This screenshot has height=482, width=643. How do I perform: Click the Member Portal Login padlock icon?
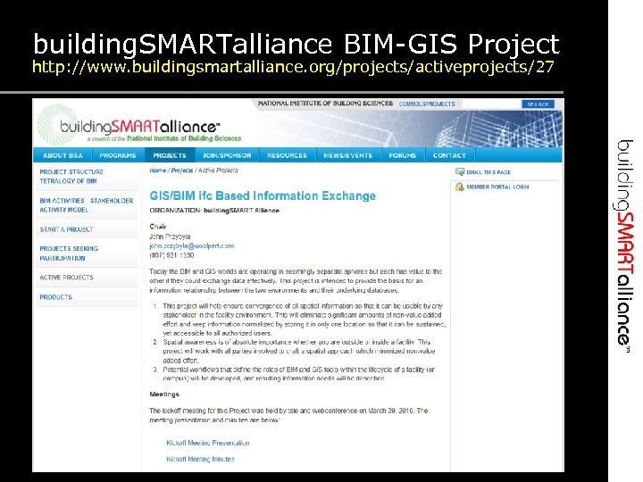click(x=460, y=187)
